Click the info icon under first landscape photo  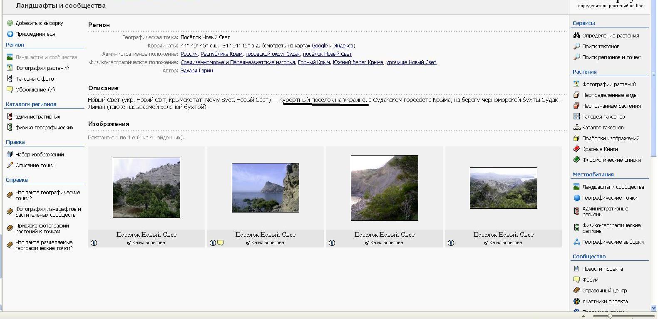point(94,243)
